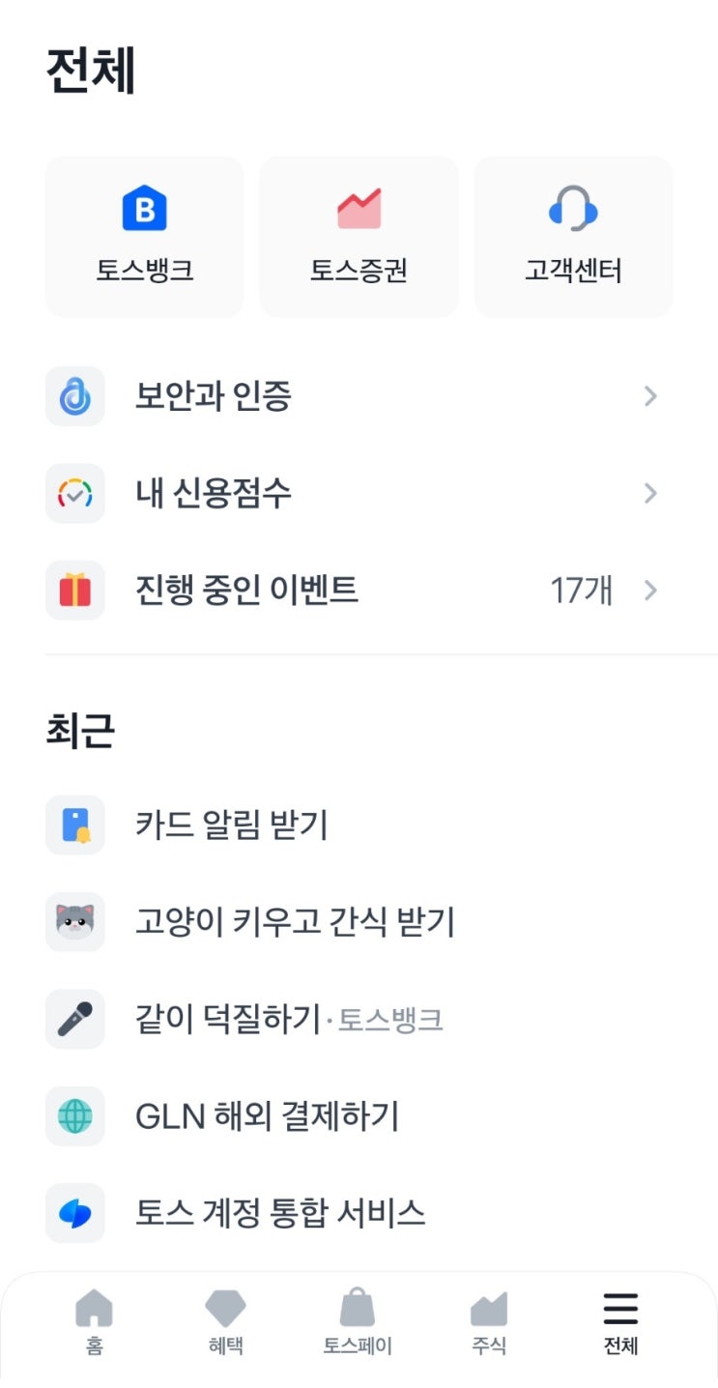Open events list via 17개 chevron

[650, 590]
